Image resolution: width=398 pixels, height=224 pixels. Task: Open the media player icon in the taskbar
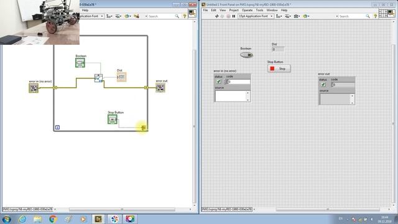point(83,219)
